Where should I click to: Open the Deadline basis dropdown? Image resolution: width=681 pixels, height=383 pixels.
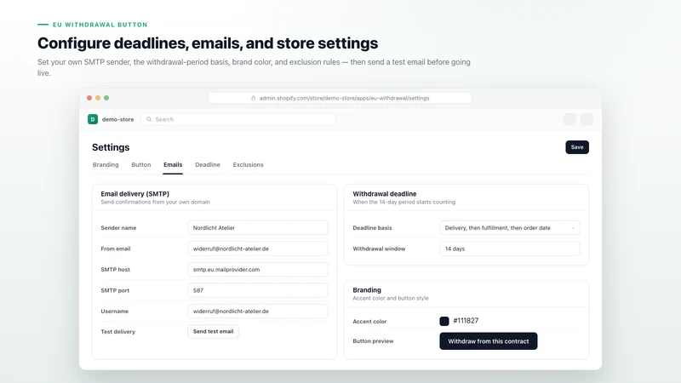[509, 227]
